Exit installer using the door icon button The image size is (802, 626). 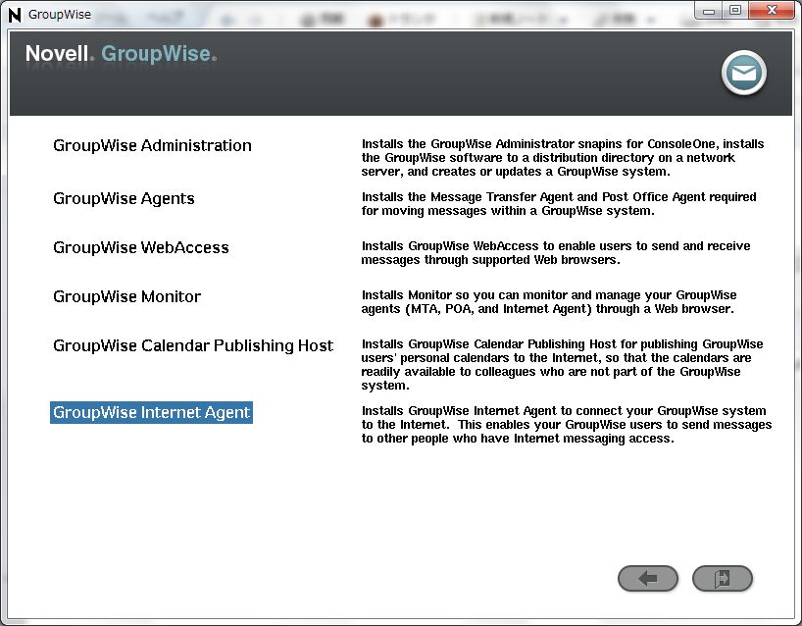pyautogui.click(x=723, y=578)
